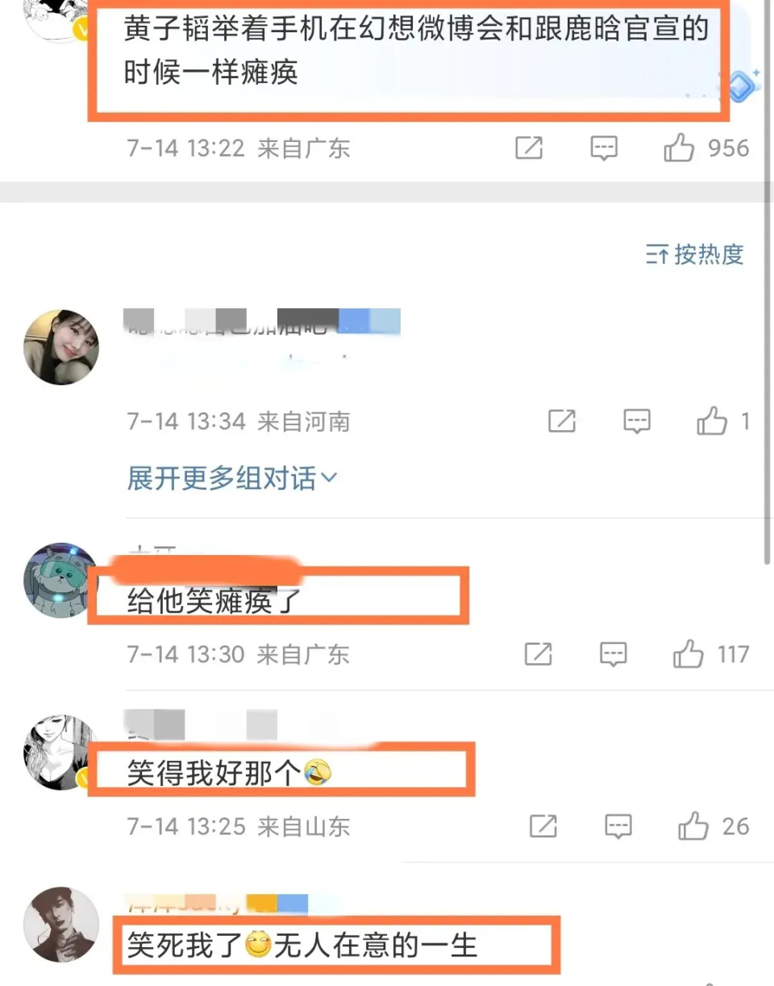Share the 13:25 comment from 山东
The width and height of the screenshot is (774, 986).
tap(543, 826)
